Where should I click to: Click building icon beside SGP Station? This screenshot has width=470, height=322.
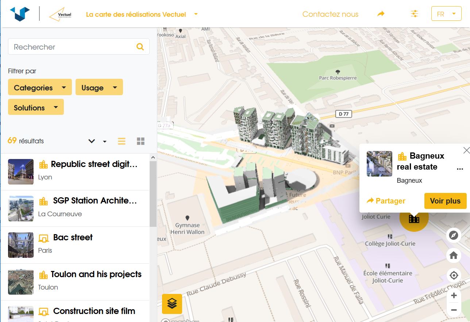pyautogui.click(x=43, y=201)
